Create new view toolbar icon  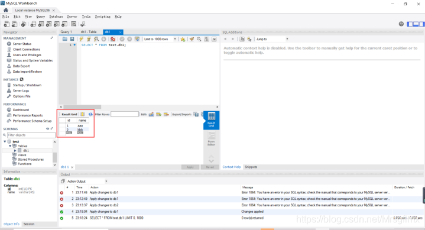[x=49, y=24]
